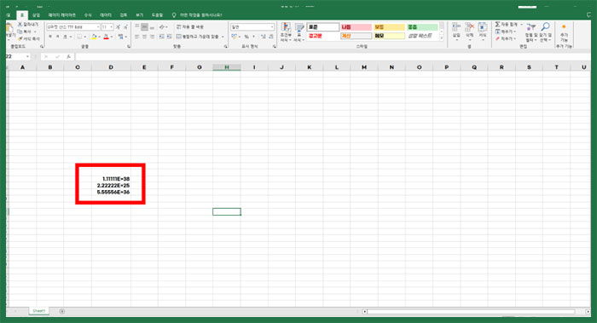The image size is (597, 323).
Task: Open Find and Select magnifier
Action: tap(545, 27)
